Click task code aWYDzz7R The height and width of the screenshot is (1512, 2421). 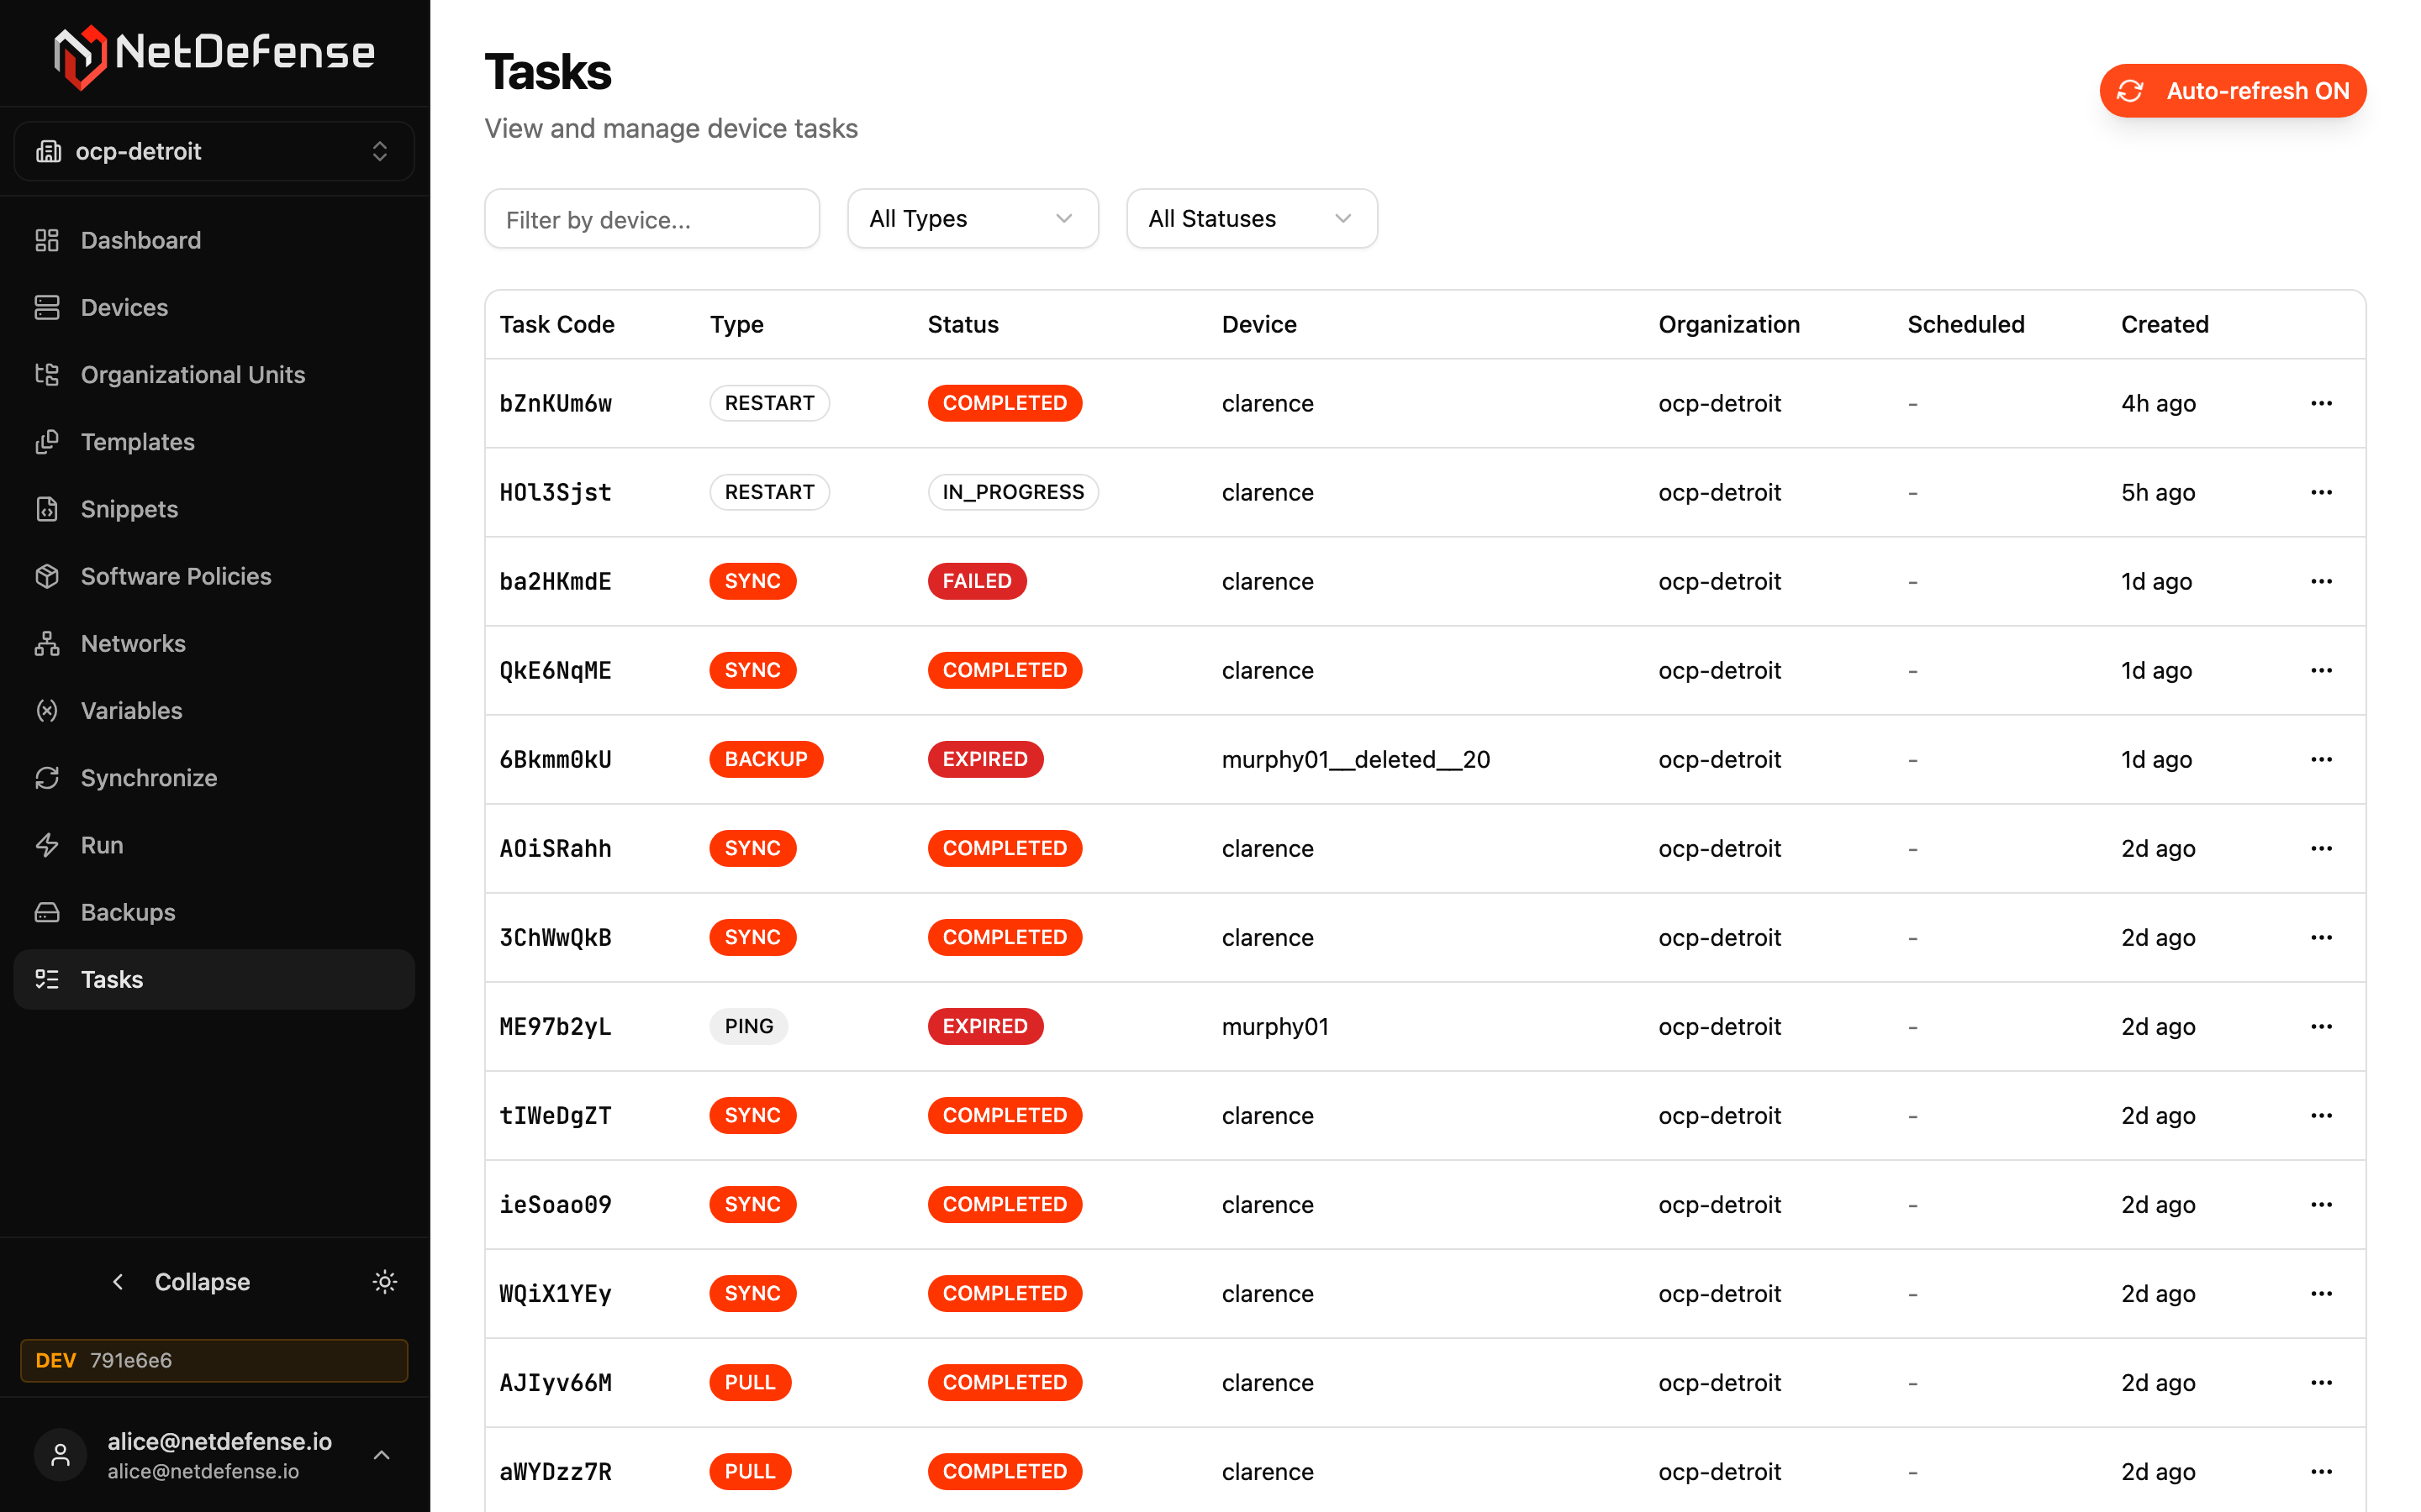tap(555, 1471)
